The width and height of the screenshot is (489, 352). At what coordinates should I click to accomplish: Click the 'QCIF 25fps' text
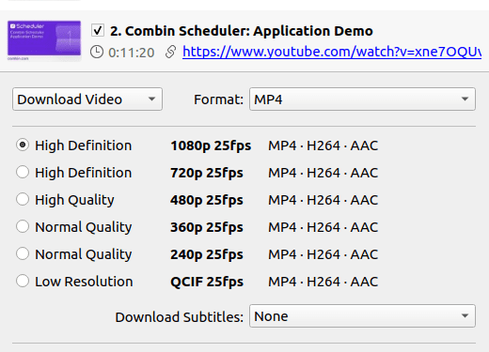(x=207, y=282)
